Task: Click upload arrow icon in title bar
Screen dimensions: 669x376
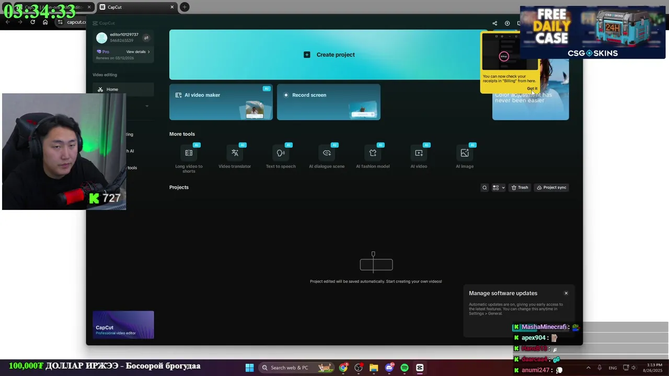Action: (507, 23)
